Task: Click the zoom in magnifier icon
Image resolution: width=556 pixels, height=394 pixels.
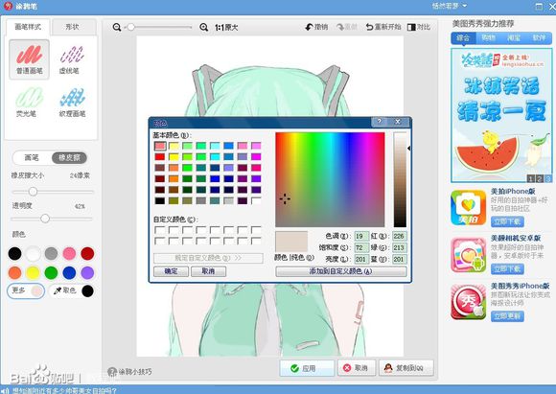Action: coord(203,27)
